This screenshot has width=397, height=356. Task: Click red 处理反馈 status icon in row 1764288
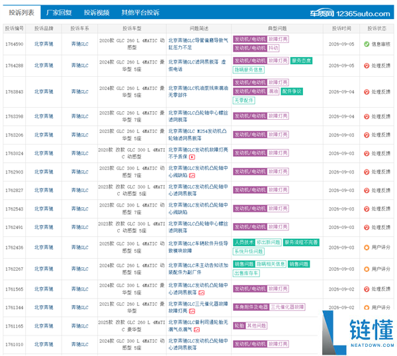click(x=367, y=66)
